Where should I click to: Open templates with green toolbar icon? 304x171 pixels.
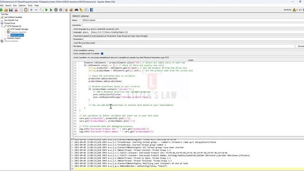click(x=1, y=10)
